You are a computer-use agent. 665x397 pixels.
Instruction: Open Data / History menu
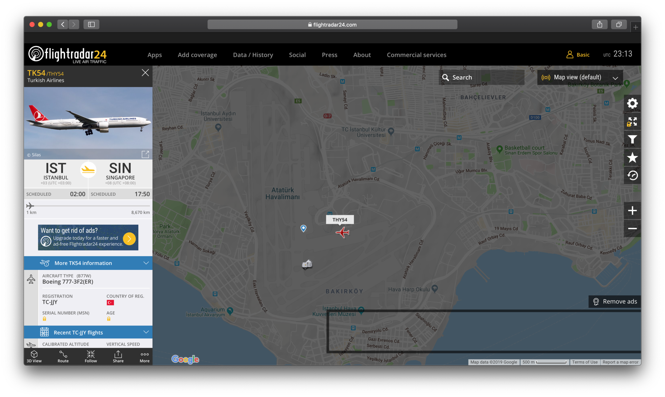tap(253, 55)
